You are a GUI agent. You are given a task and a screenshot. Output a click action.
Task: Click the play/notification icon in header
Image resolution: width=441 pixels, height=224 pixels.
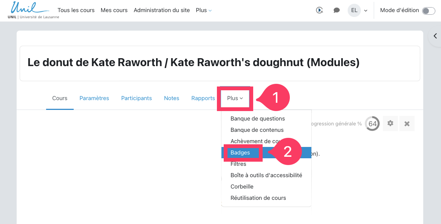tap(319, 11)
